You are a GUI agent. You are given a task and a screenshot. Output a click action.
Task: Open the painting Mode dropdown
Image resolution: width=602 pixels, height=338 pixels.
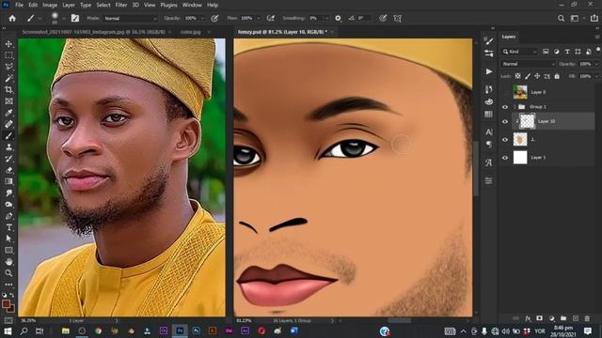click(131, 18)
